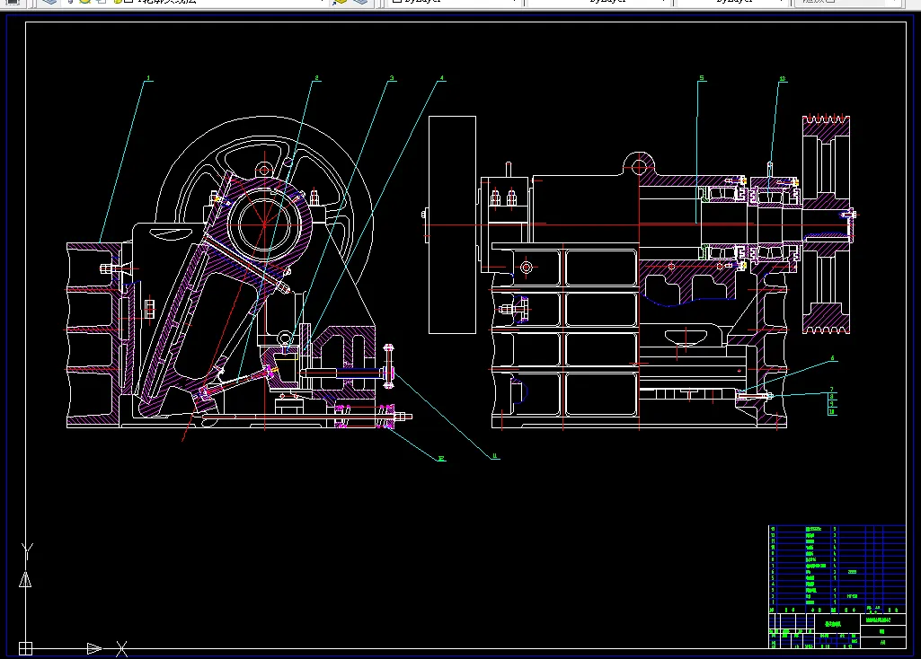Select part balloon number 3
The image size is (921, 659).
click(392, 78)
